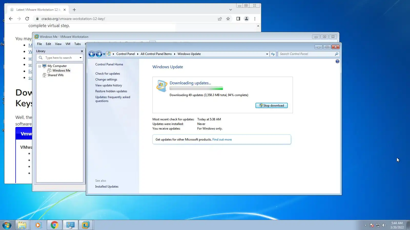Screen dimensions: 410x230
Task: Open the View menu in VMware Workstation
Action: [58, 44]
